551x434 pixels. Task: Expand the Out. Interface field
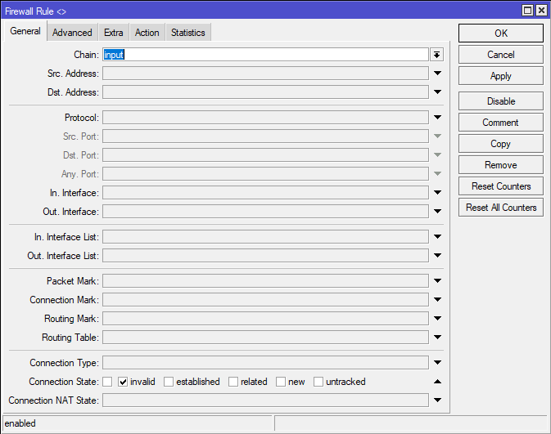click(437, 211)
